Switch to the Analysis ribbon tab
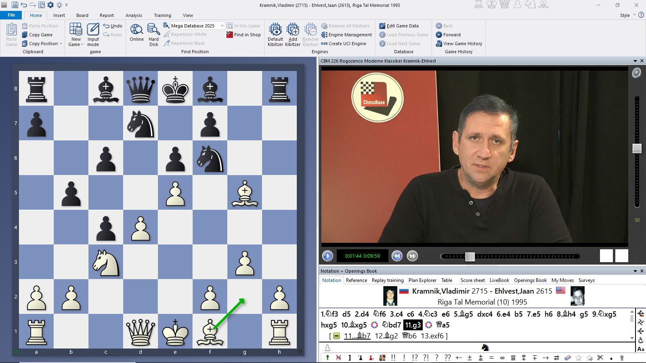The image size is (646, 363). 134,15
